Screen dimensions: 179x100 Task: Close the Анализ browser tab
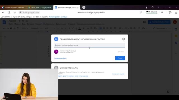tap(78, 7)
